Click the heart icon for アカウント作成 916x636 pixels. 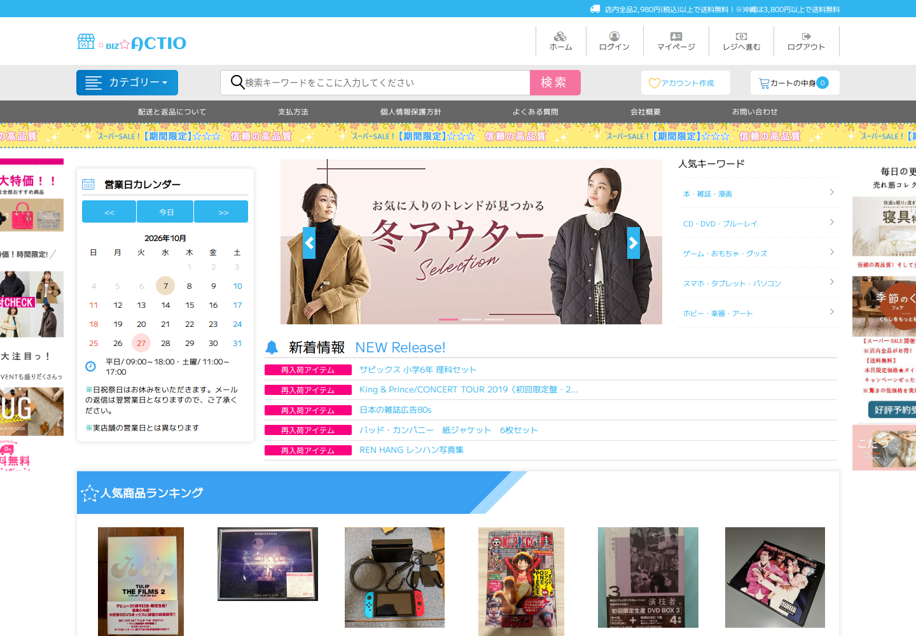(654, 83)
